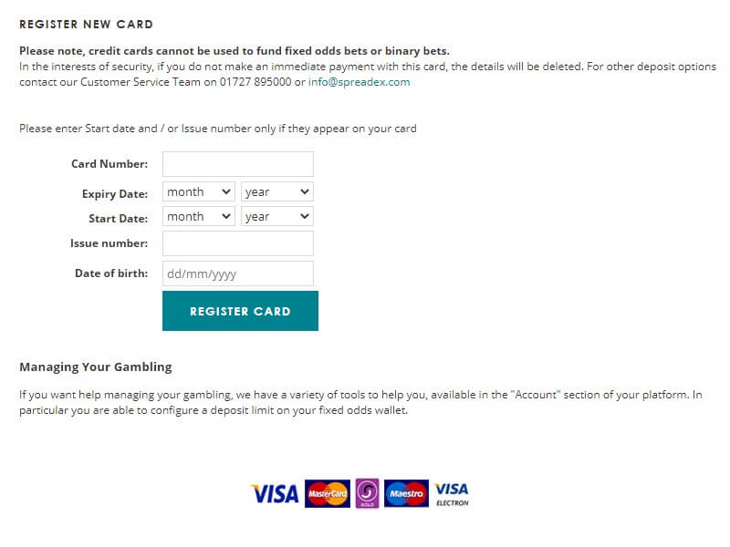Focus the Card Number input field
Screen dimensions: 730x547
(238, 164)
